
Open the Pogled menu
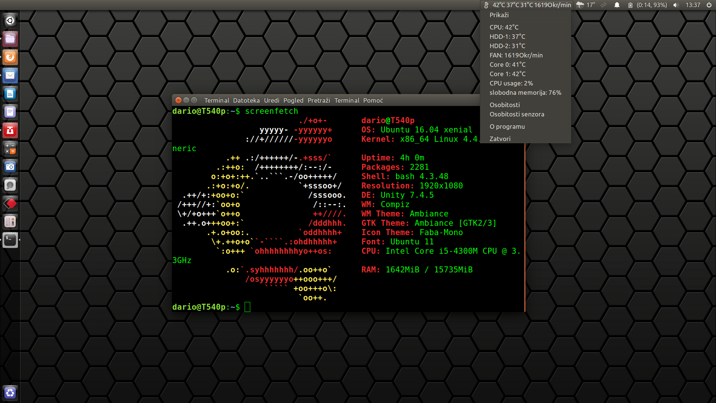click(293, 100)
